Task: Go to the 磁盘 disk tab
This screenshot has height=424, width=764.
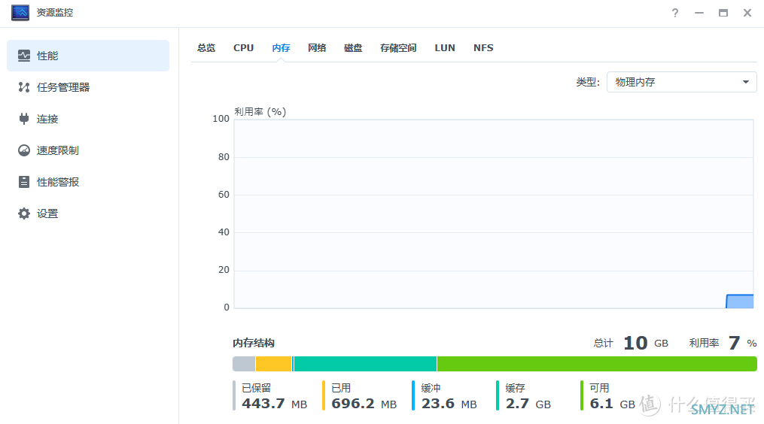Action: (353, 47)
